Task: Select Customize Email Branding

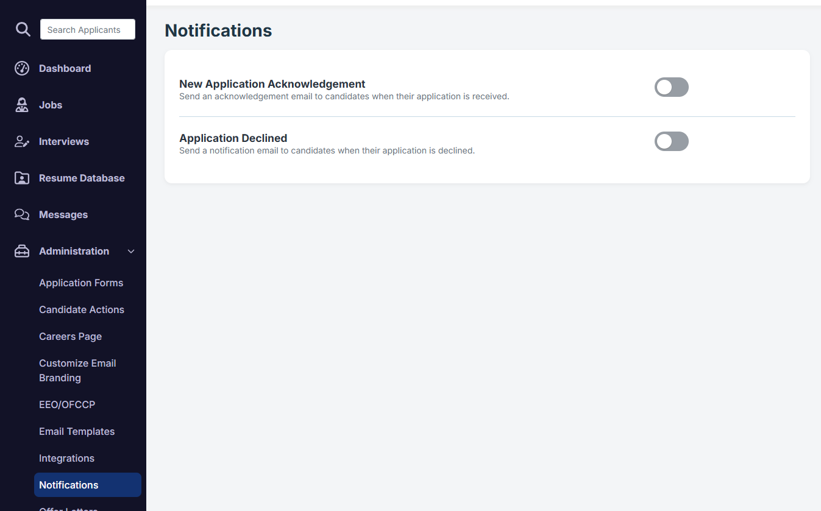Action: pos(77,370)
